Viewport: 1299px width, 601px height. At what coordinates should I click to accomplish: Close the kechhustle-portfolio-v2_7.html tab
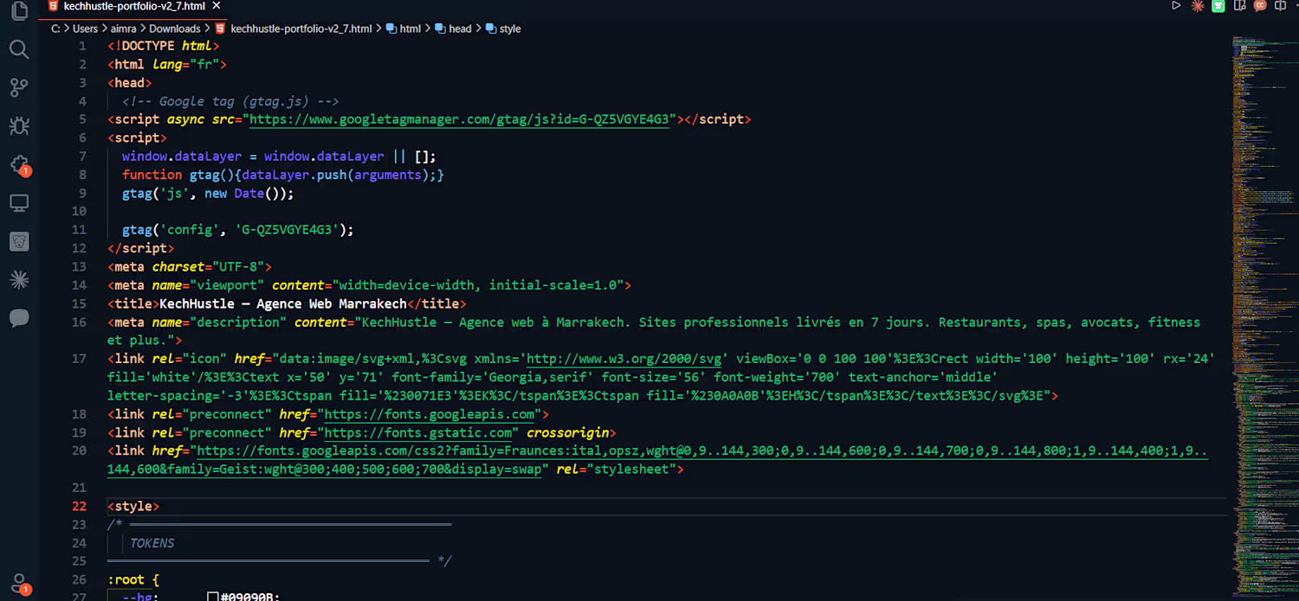pyautogui.click(x=217, y=5)
